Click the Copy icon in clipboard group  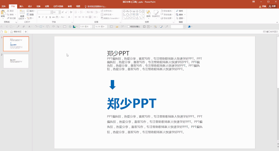tap(8, 15)
